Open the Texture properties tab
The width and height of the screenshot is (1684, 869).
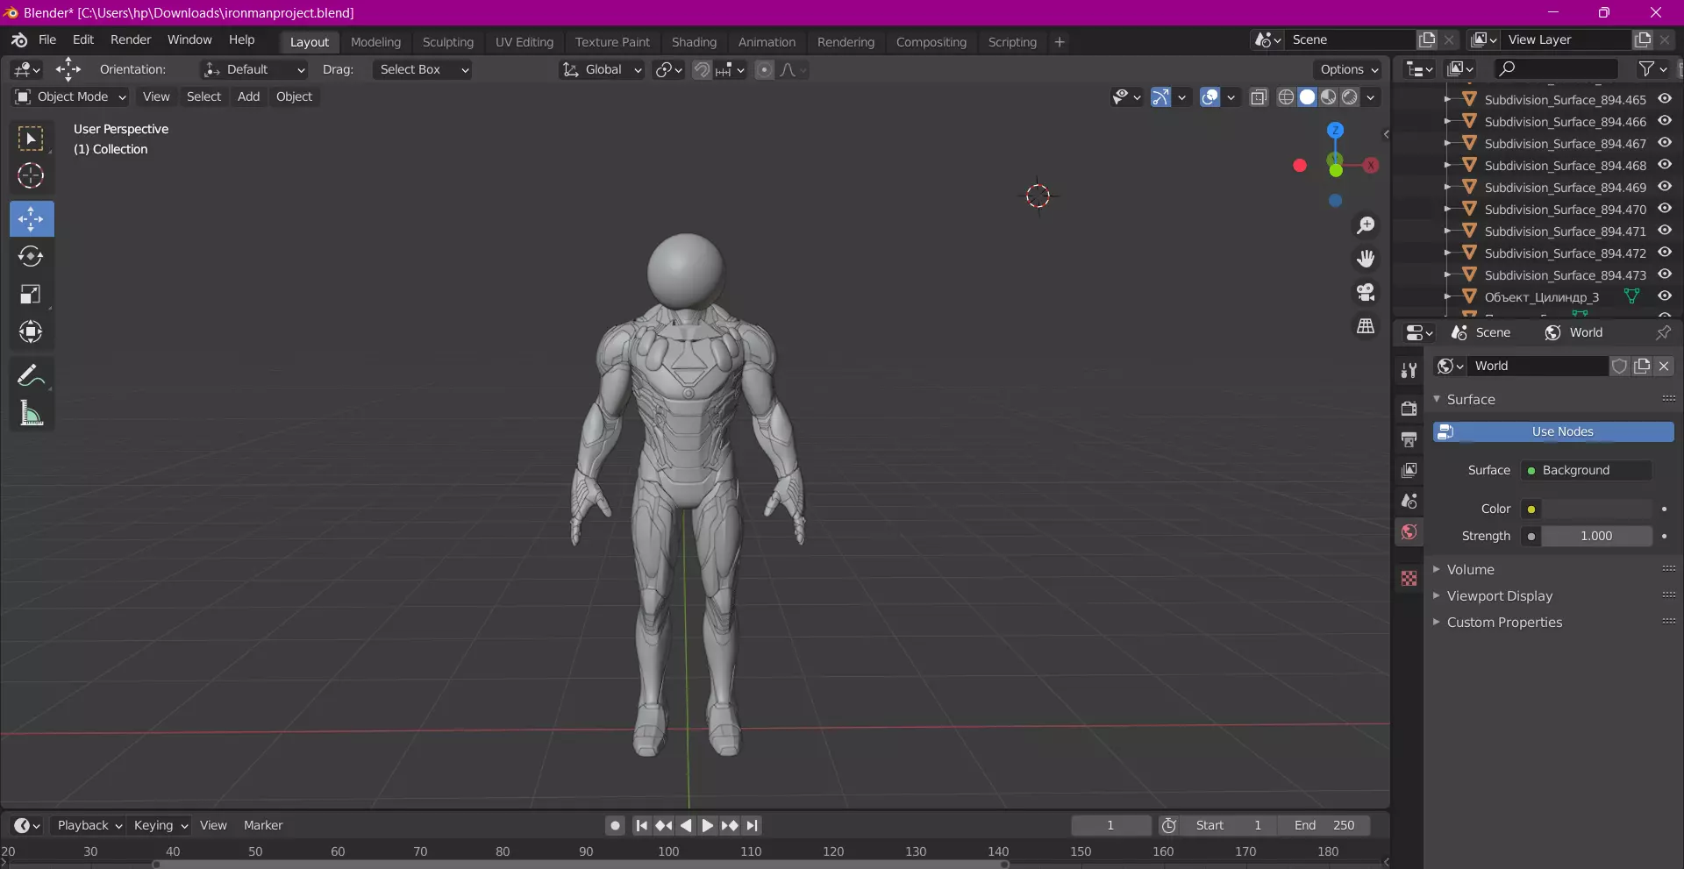[x=1409, y=579]
